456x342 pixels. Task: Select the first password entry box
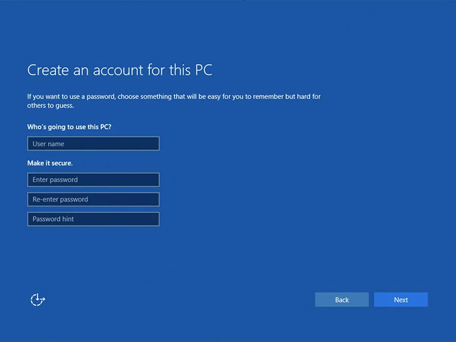pos(93,180)
